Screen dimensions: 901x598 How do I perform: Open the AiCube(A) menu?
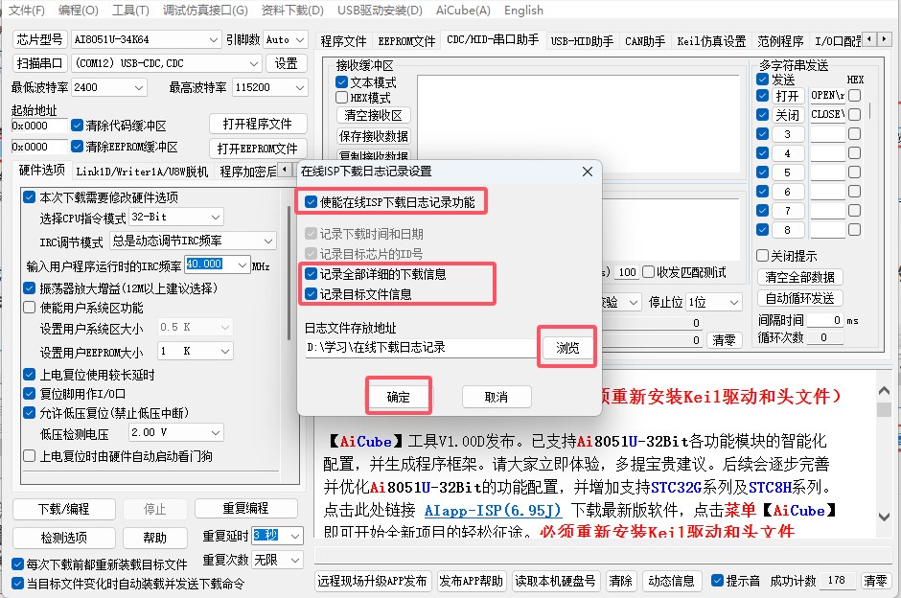(463, 11)
